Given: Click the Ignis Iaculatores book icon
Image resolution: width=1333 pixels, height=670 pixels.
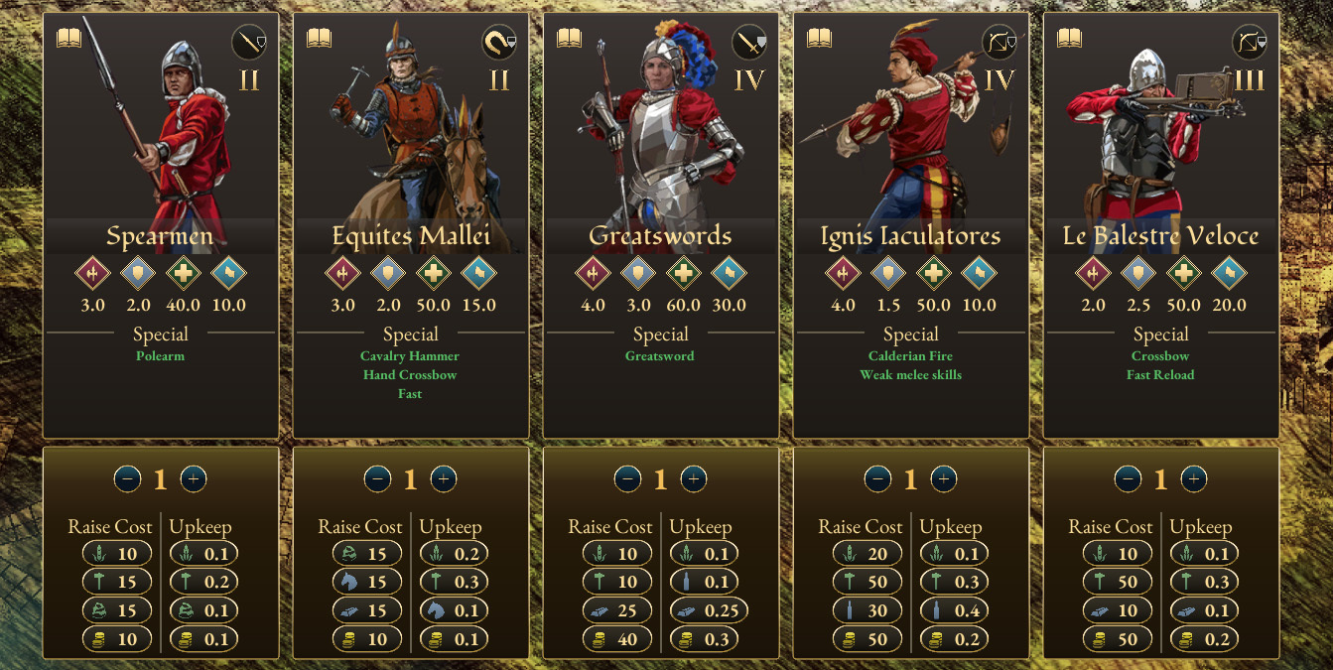Looking at the screenshot, I should 819,38.
